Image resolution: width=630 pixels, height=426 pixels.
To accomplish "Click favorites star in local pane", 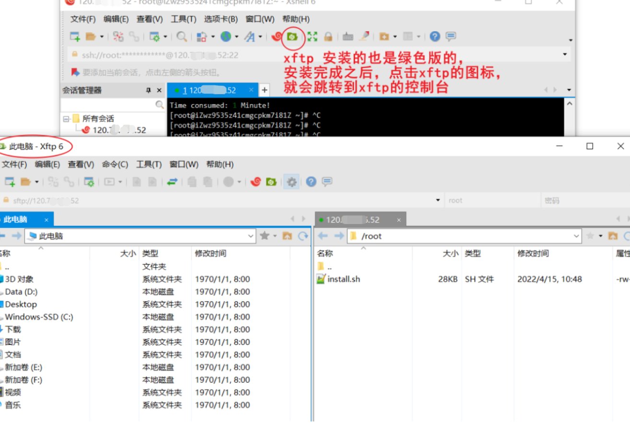I will pos(264,236).
